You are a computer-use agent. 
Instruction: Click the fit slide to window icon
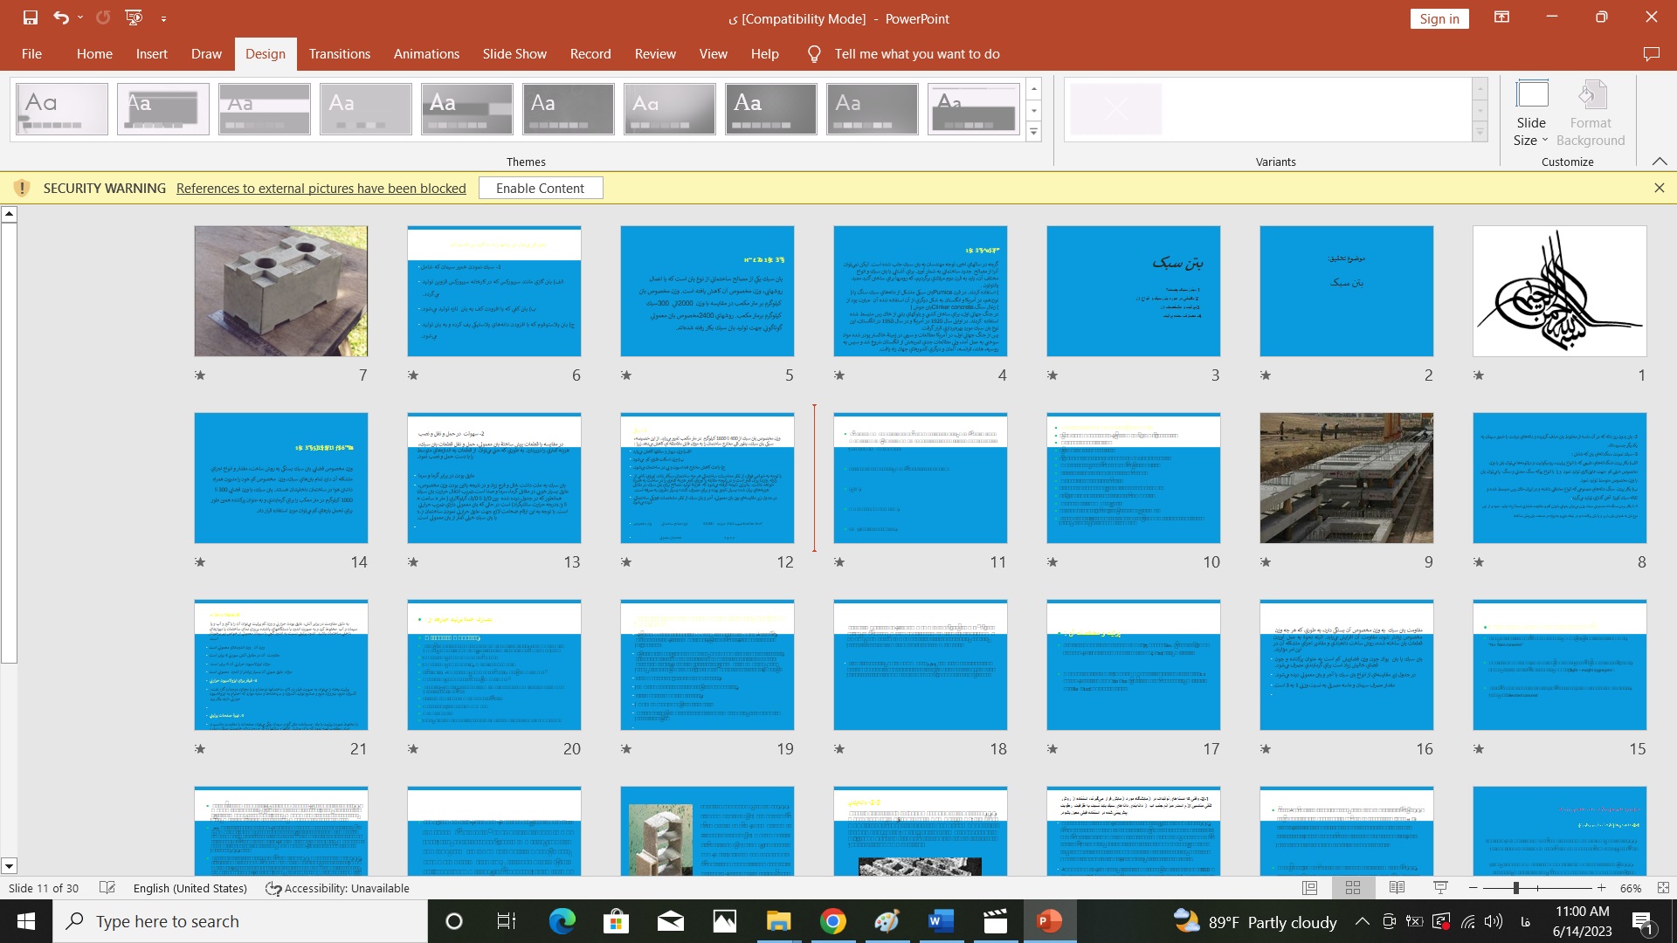(1662, 888)
